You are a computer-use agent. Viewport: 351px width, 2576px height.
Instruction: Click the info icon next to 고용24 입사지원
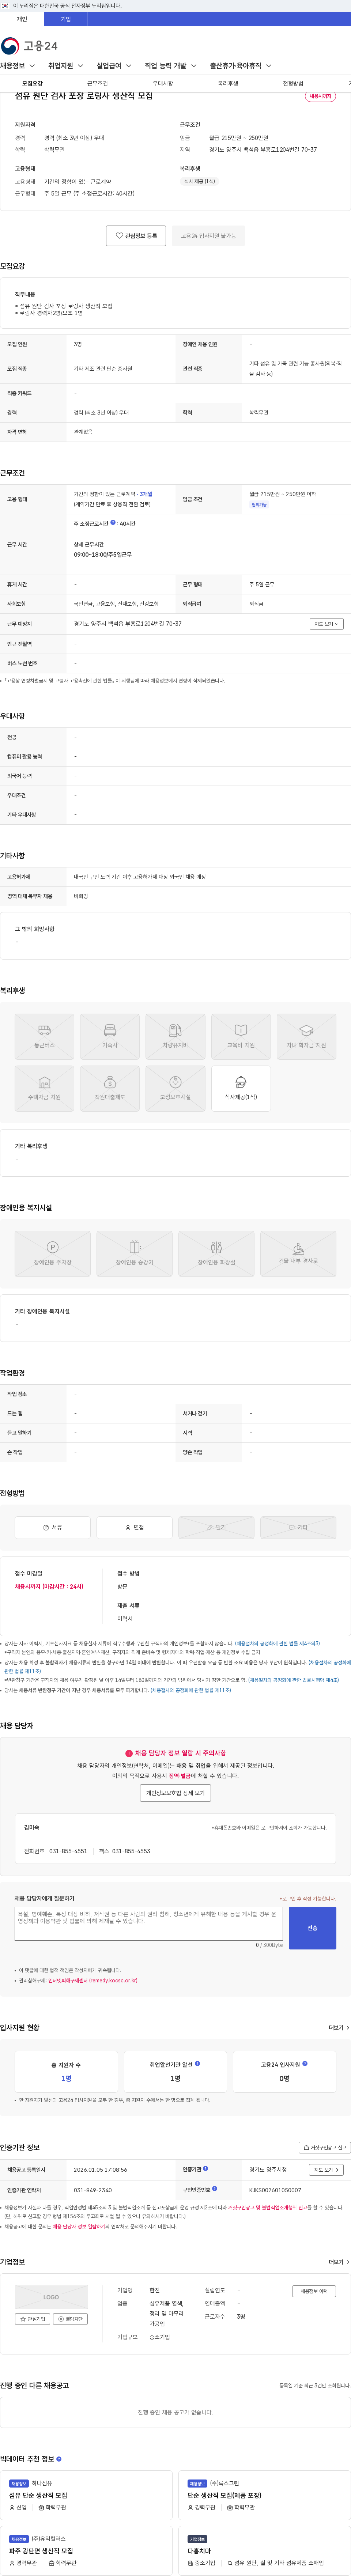(x=305, y=2063)
